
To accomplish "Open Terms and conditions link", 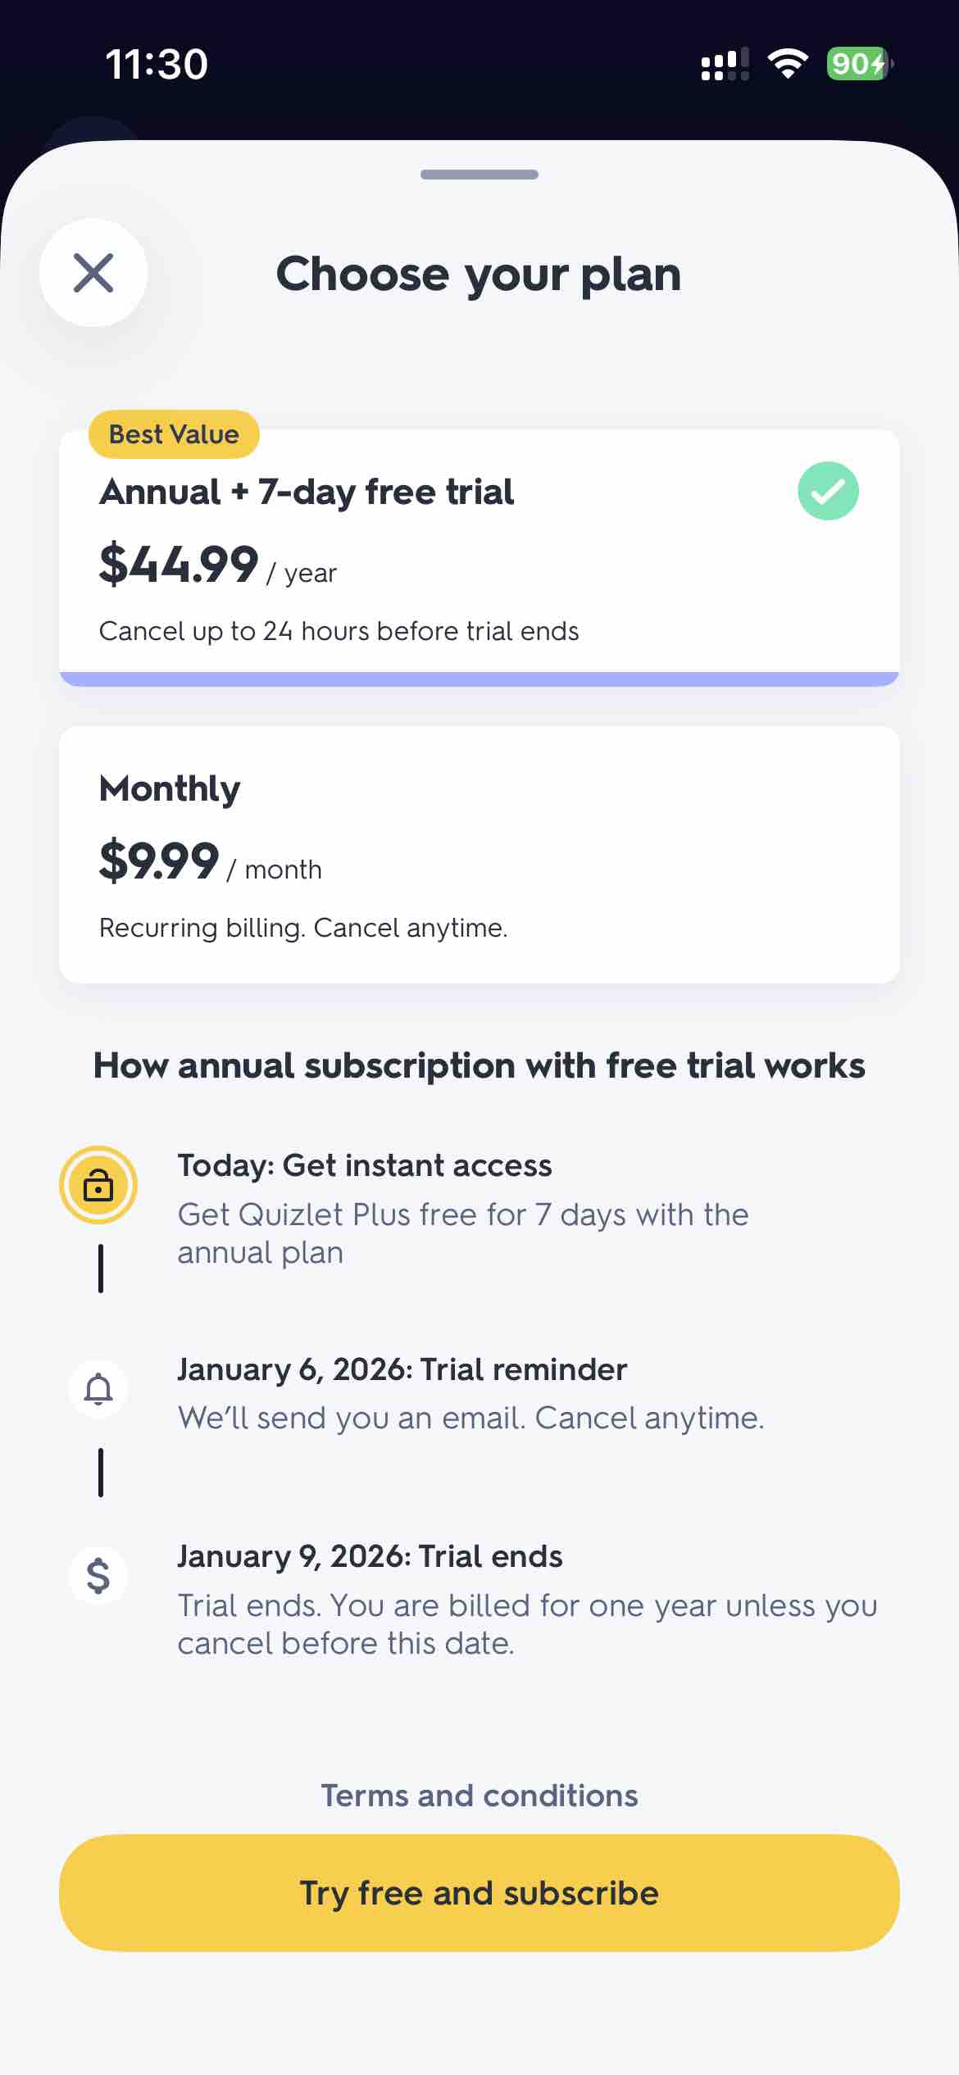I will [x=479, y=1795].
